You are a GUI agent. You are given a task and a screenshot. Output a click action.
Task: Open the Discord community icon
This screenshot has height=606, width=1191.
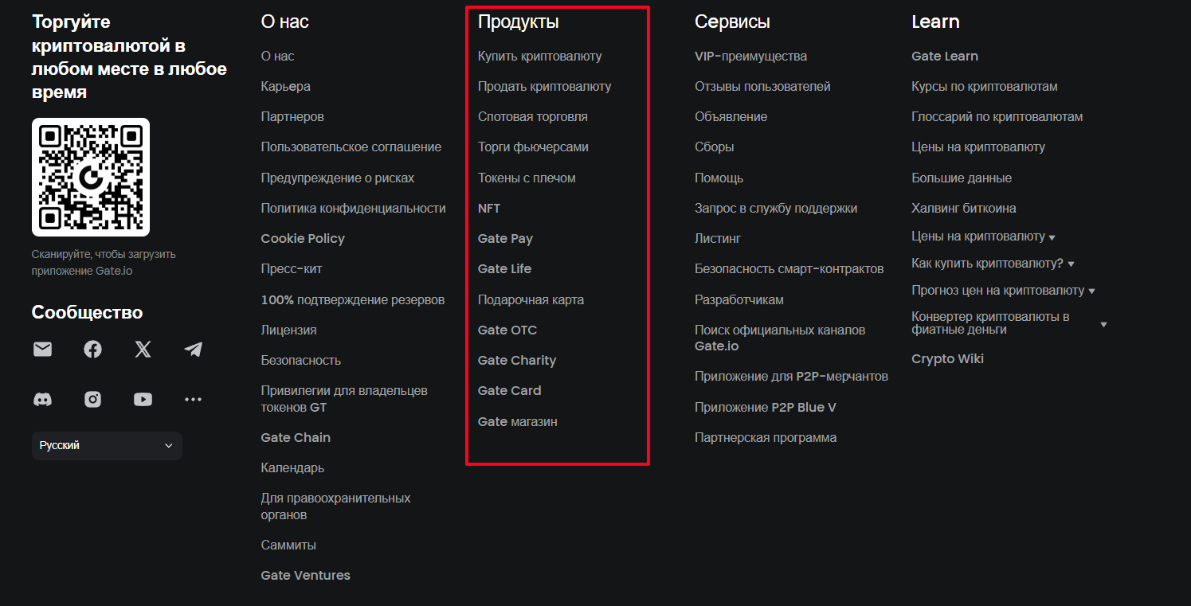click(42, 399)
